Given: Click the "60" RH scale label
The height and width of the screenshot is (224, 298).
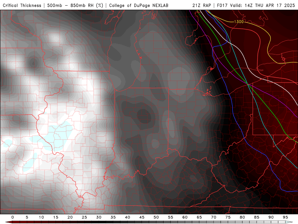Looking at the screenshot, I should [185, 217].
